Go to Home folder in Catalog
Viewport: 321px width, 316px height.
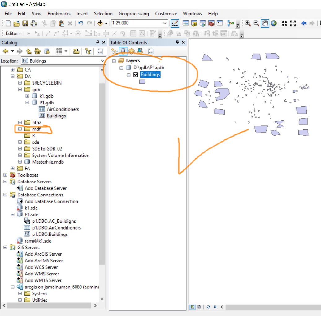point(37,51)
